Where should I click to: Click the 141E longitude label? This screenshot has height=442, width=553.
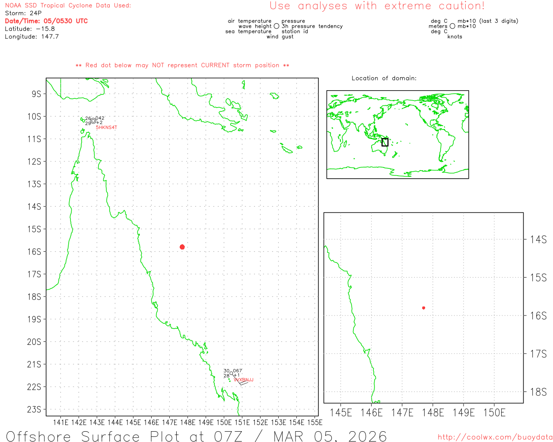60,423
